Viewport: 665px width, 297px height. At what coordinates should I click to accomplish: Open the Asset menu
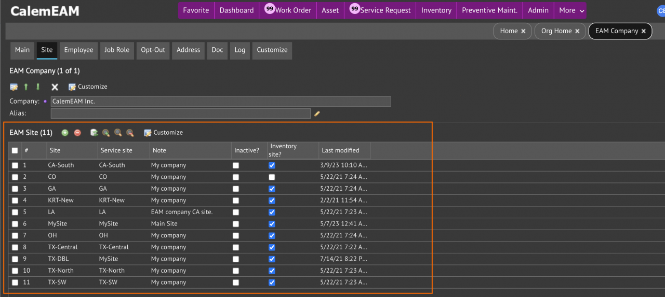(x=330, y=10)
